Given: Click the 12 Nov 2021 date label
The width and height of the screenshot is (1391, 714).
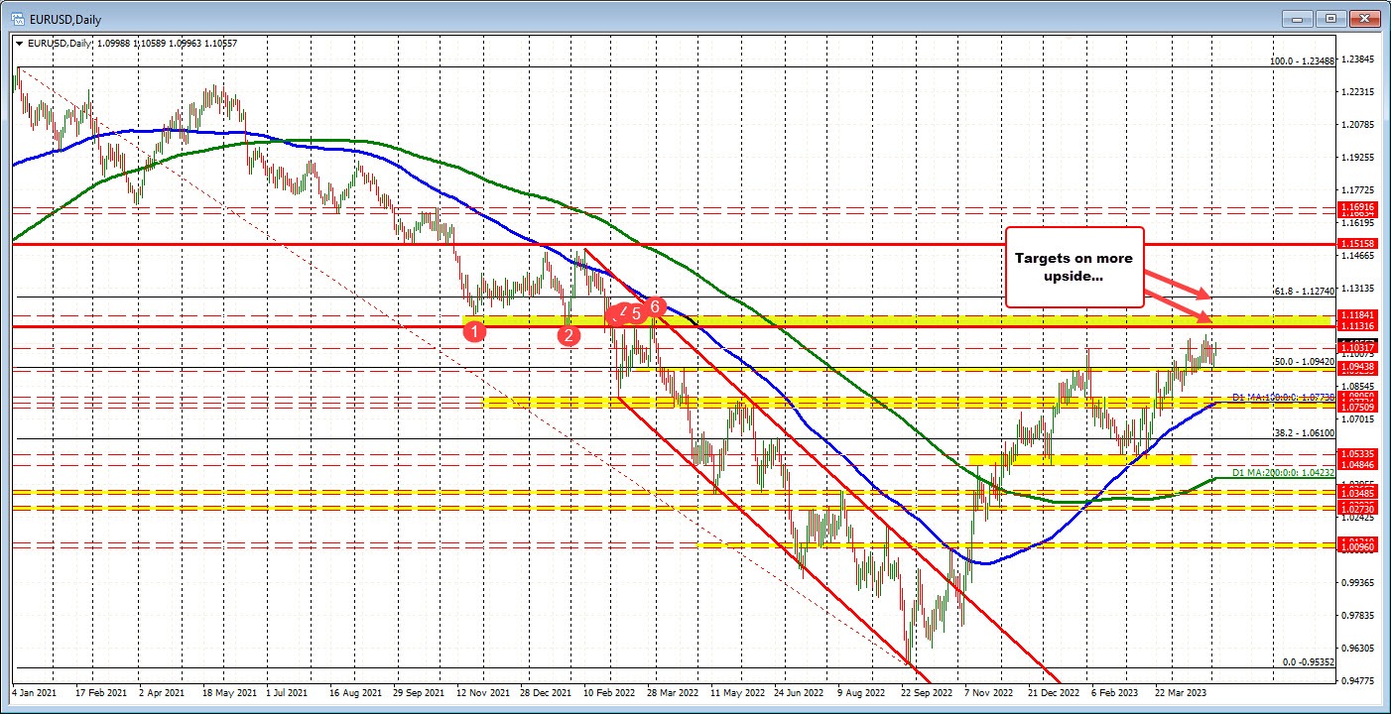Looking at the screenshot, I should click(x=485, y=692).
